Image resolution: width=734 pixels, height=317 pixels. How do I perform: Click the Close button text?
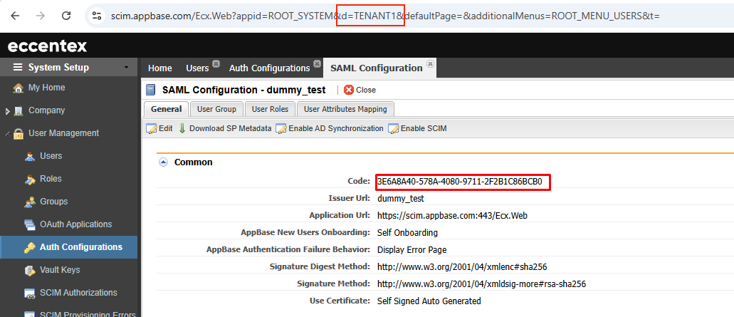(x=366, y=90)
